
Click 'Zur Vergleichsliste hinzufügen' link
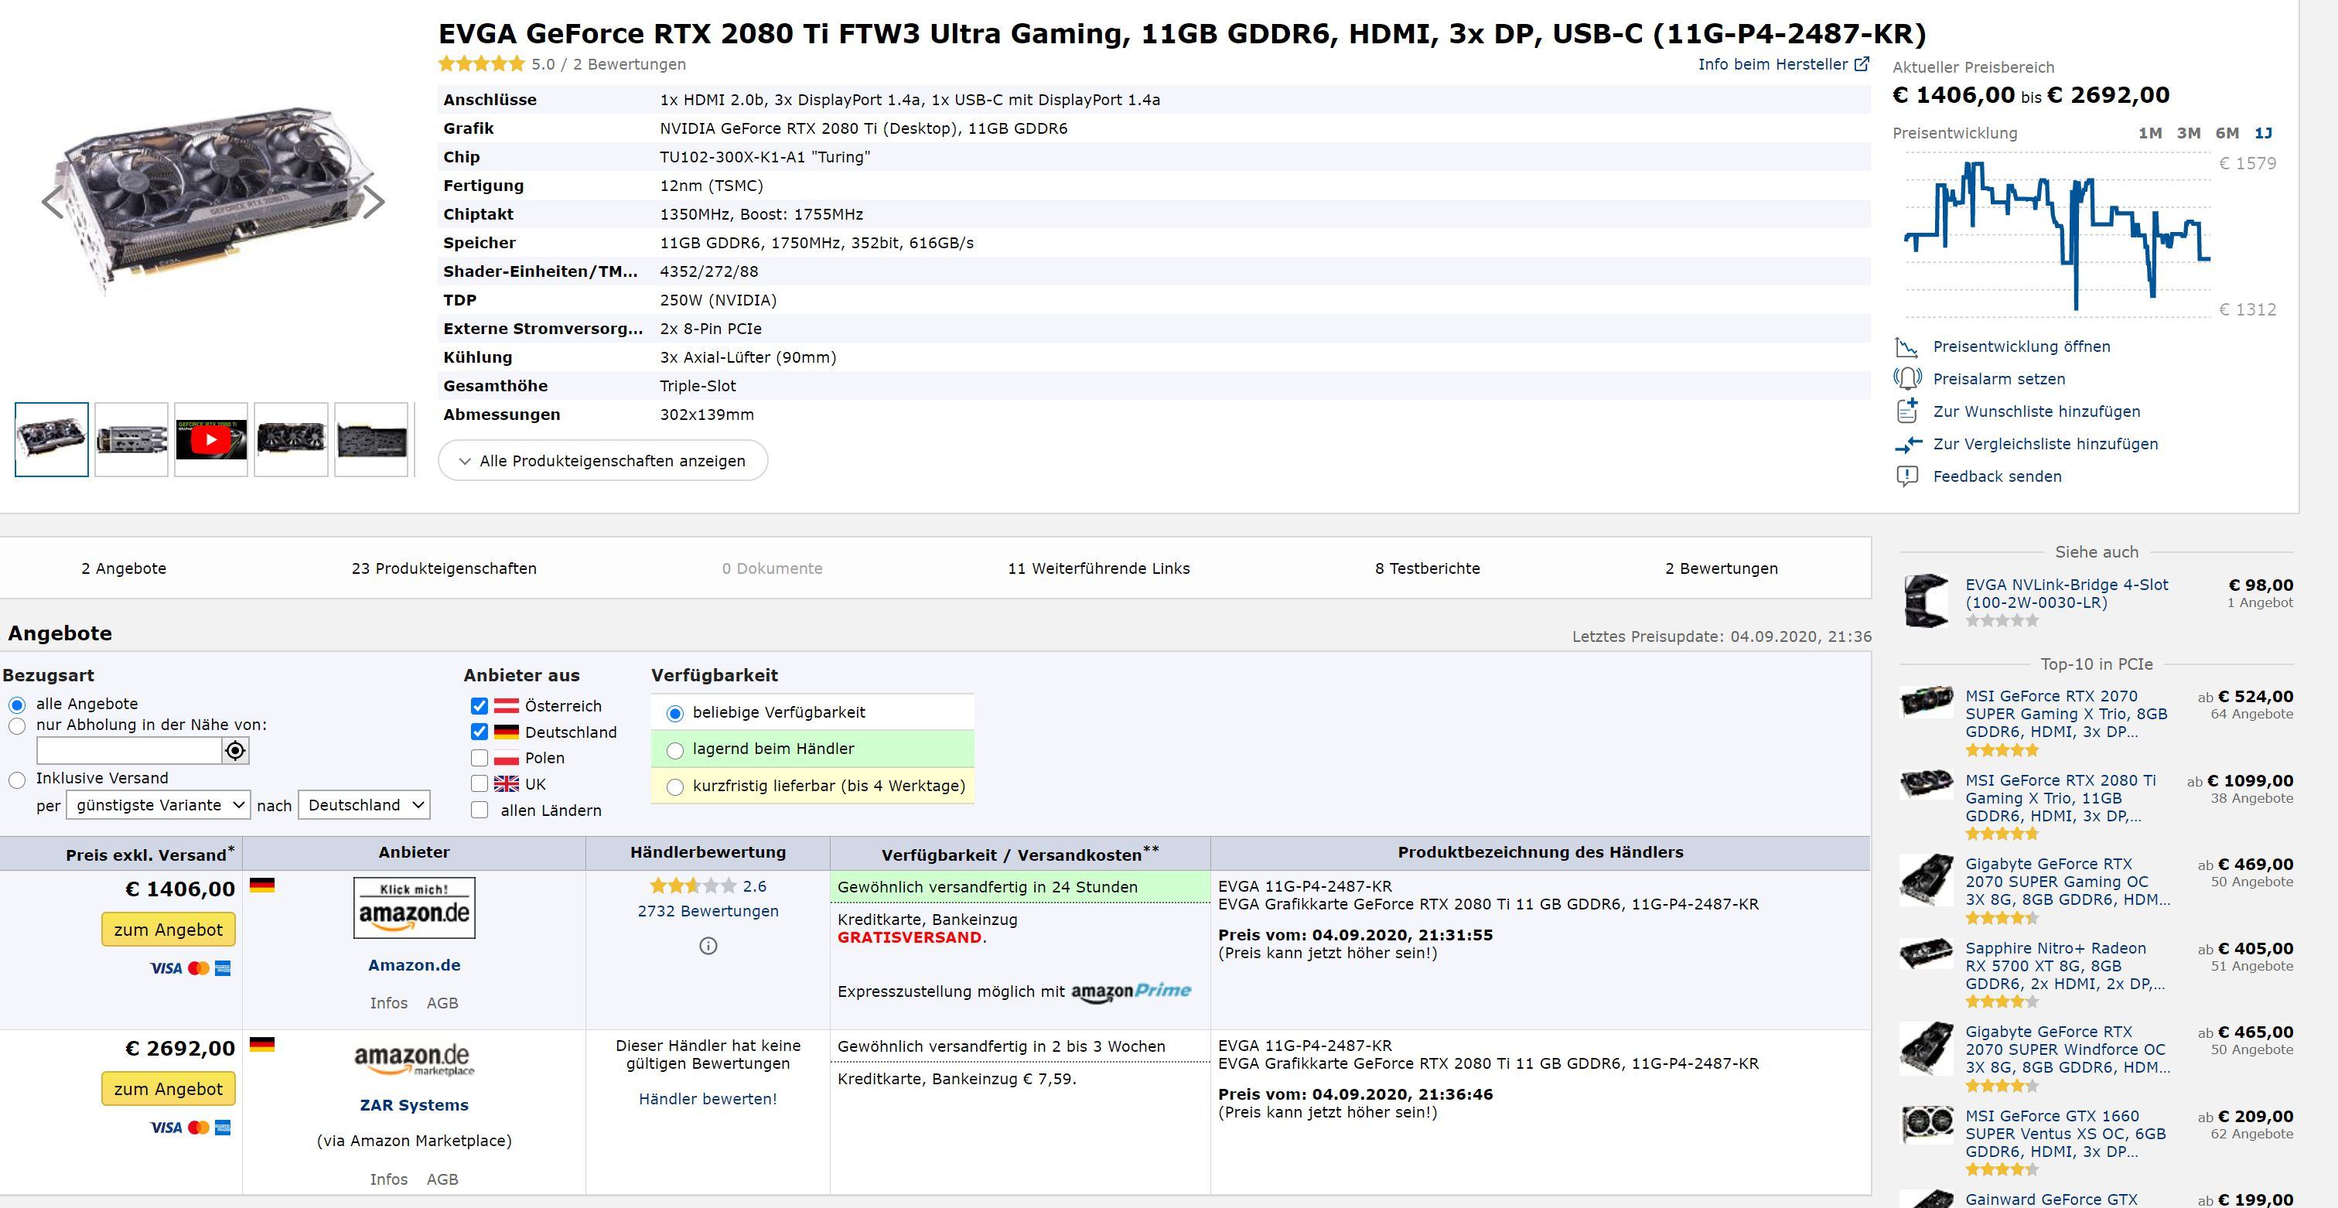(x=2045, y=444)
